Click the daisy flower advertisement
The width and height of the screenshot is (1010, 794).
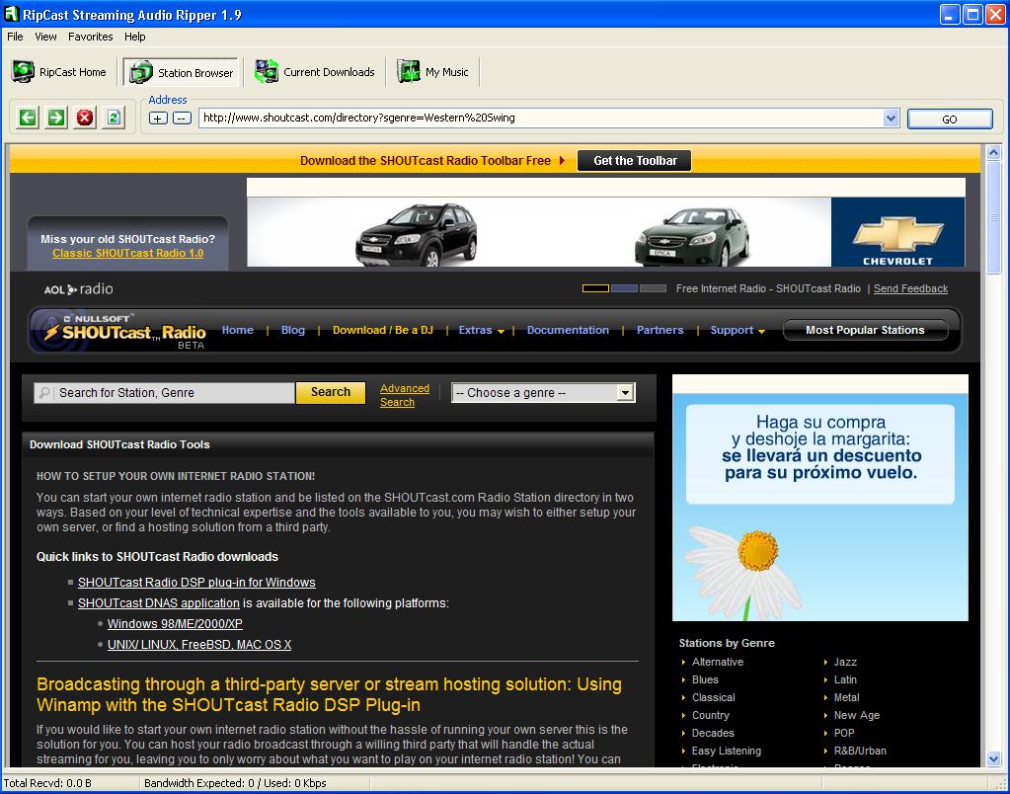click(x=820, y=498)
